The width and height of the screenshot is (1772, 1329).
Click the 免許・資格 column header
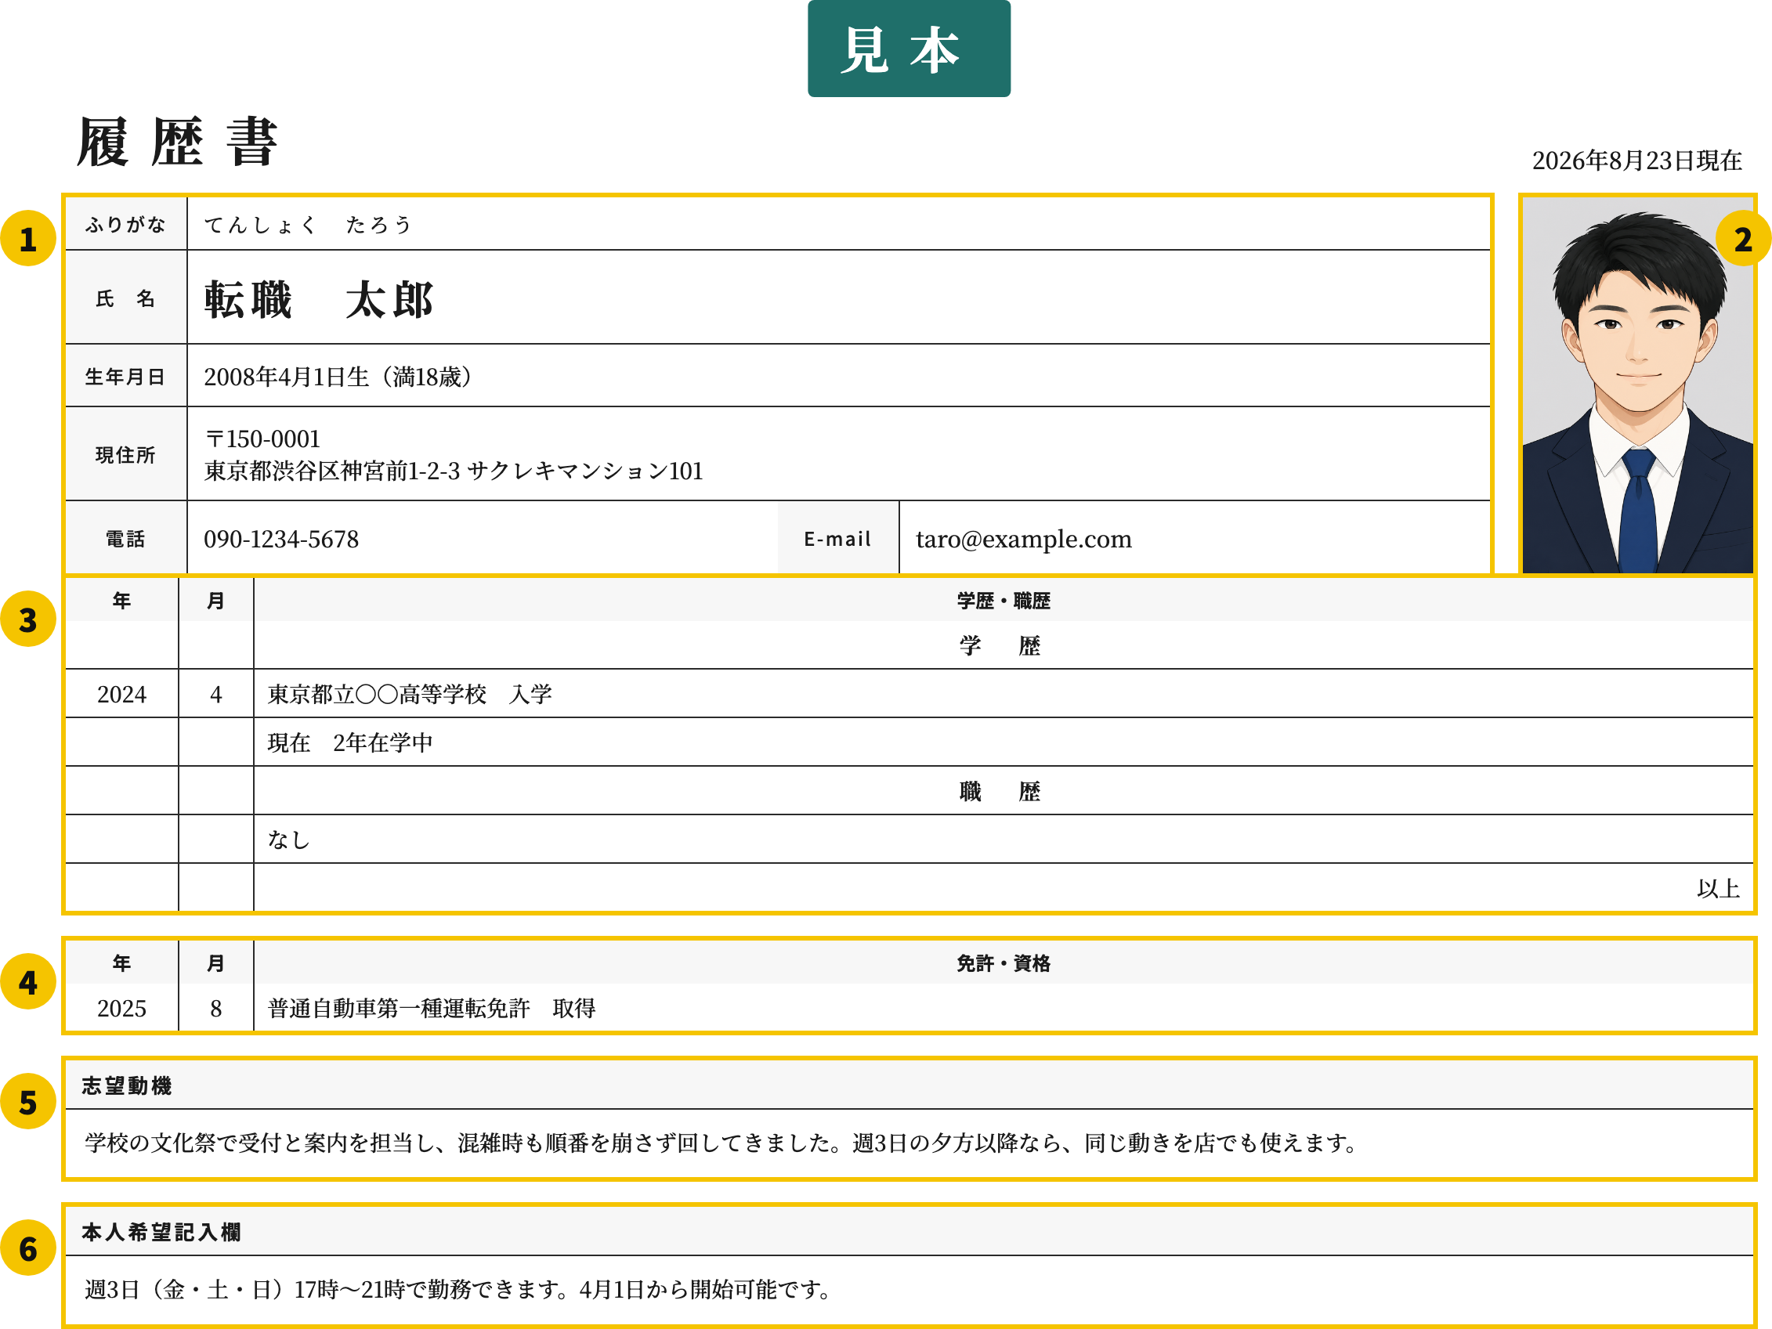[x=1003, y=963]
